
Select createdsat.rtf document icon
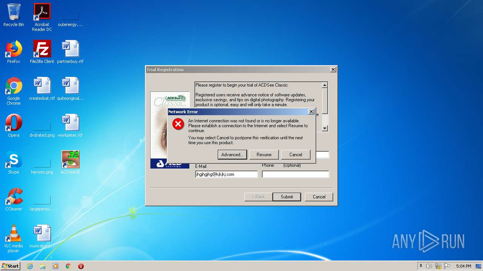coord(42,89)
